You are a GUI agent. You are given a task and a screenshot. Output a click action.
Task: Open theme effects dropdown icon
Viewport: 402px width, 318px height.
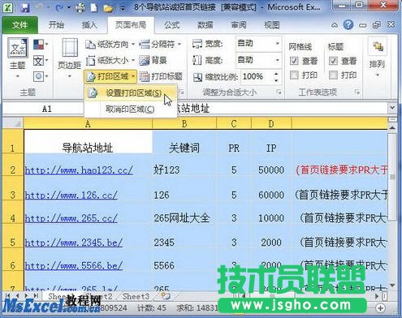click(x=41, y=76)
